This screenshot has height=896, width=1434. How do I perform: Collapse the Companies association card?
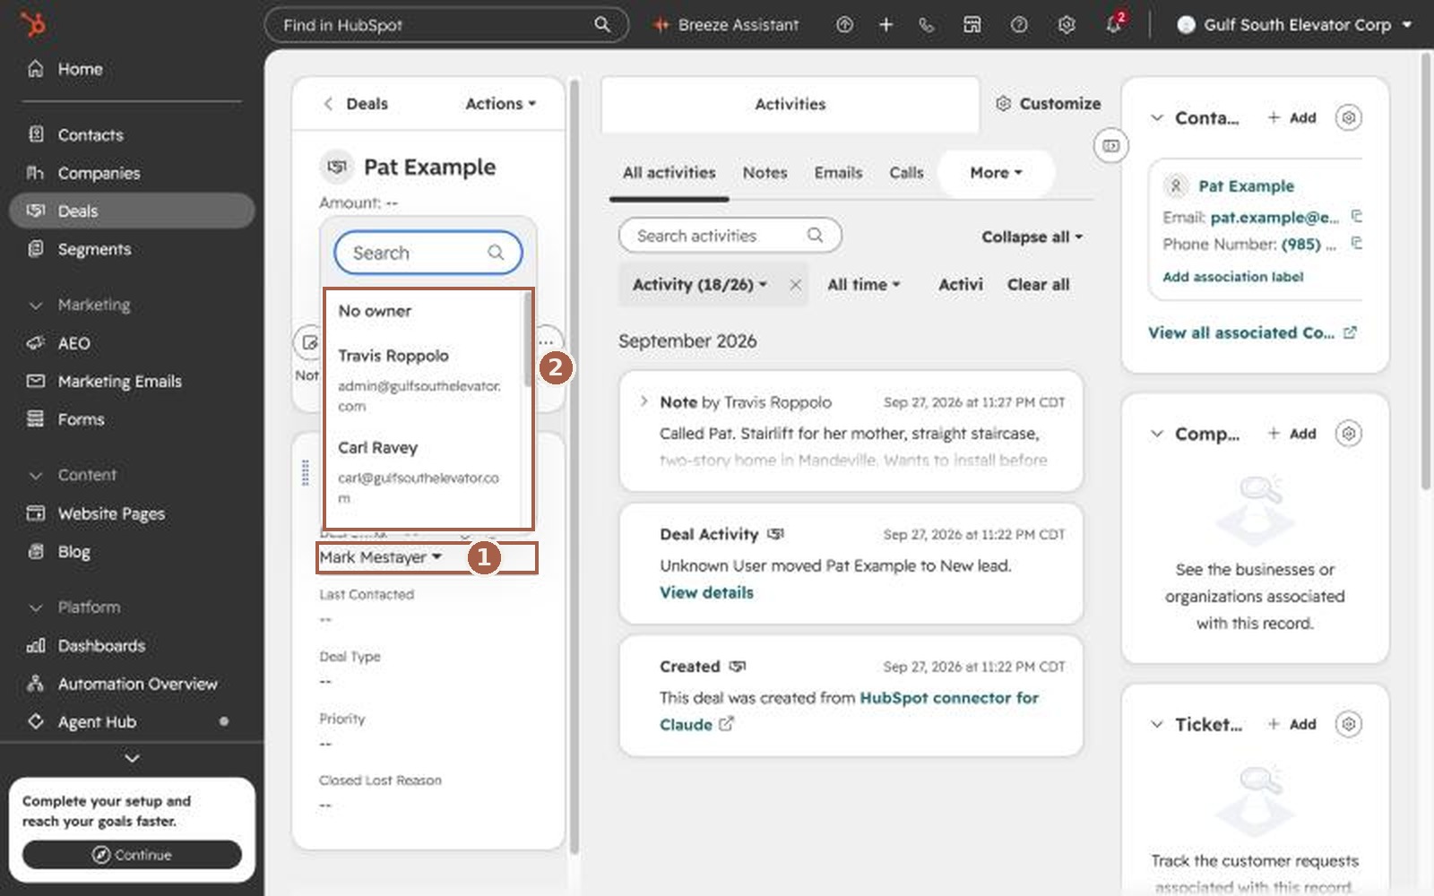point(1157,434)
